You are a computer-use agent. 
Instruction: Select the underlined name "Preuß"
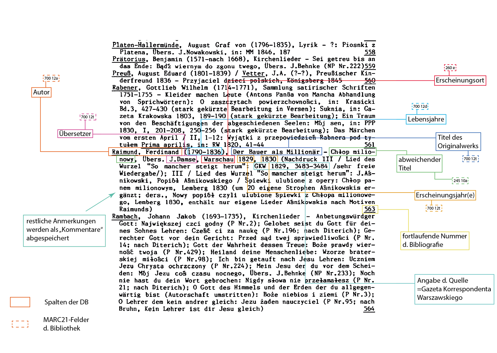(x=121, y=73)
